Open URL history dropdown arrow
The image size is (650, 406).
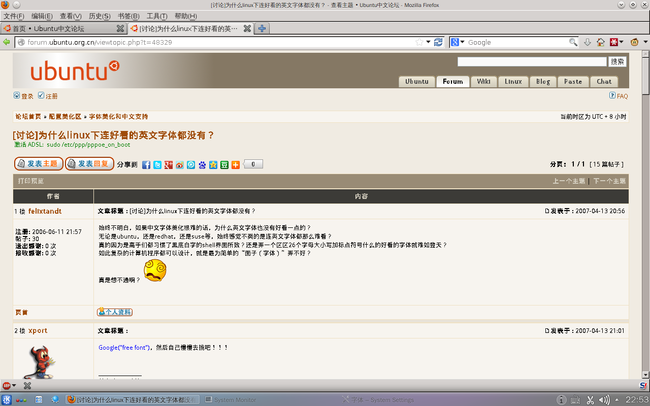429,42
